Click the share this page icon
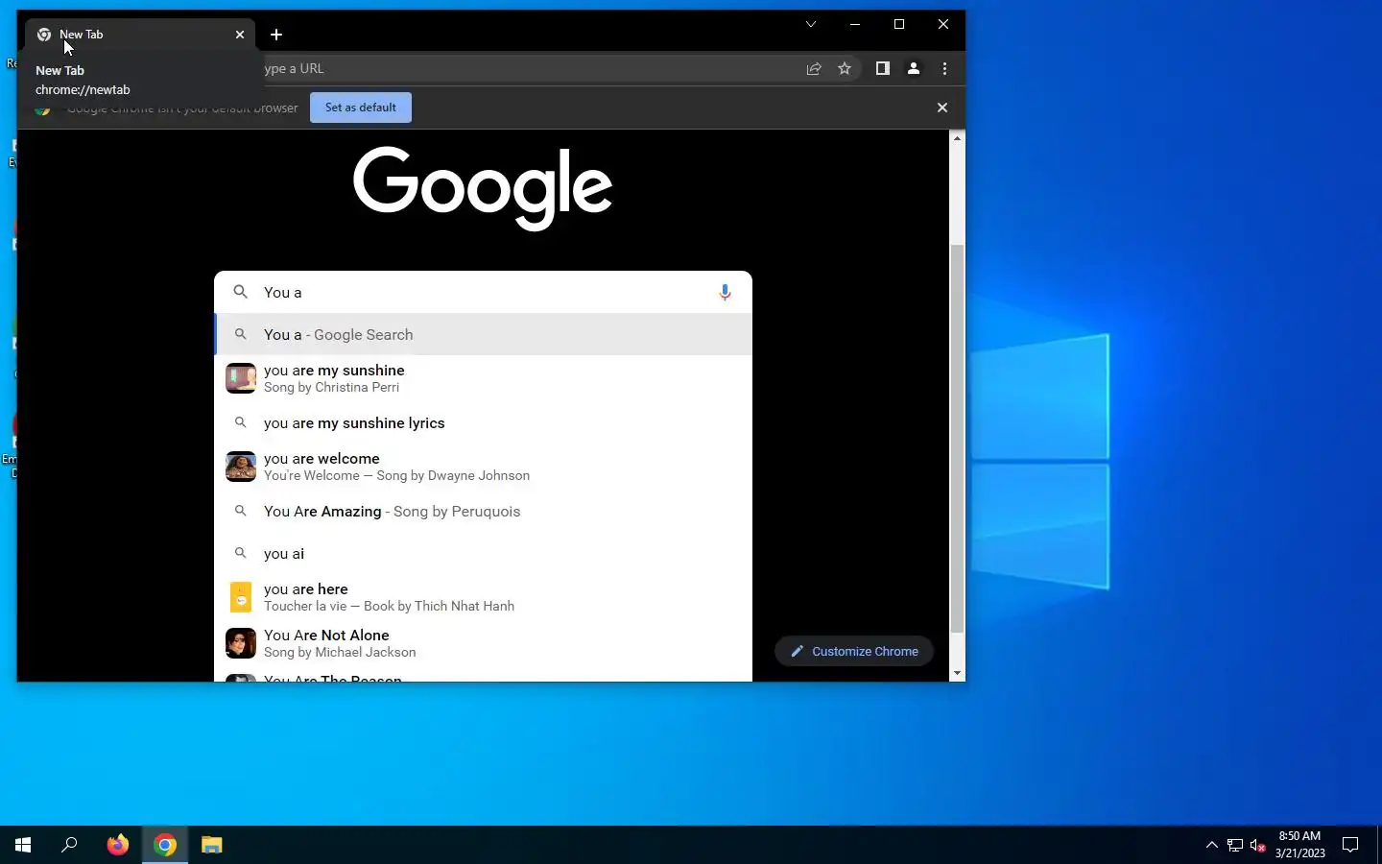The image size is (1382, 864). [814, 68]
